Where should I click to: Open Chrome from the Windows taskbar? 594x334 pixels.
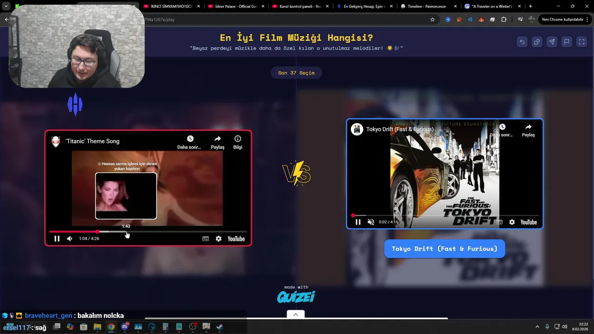point(111,327)
